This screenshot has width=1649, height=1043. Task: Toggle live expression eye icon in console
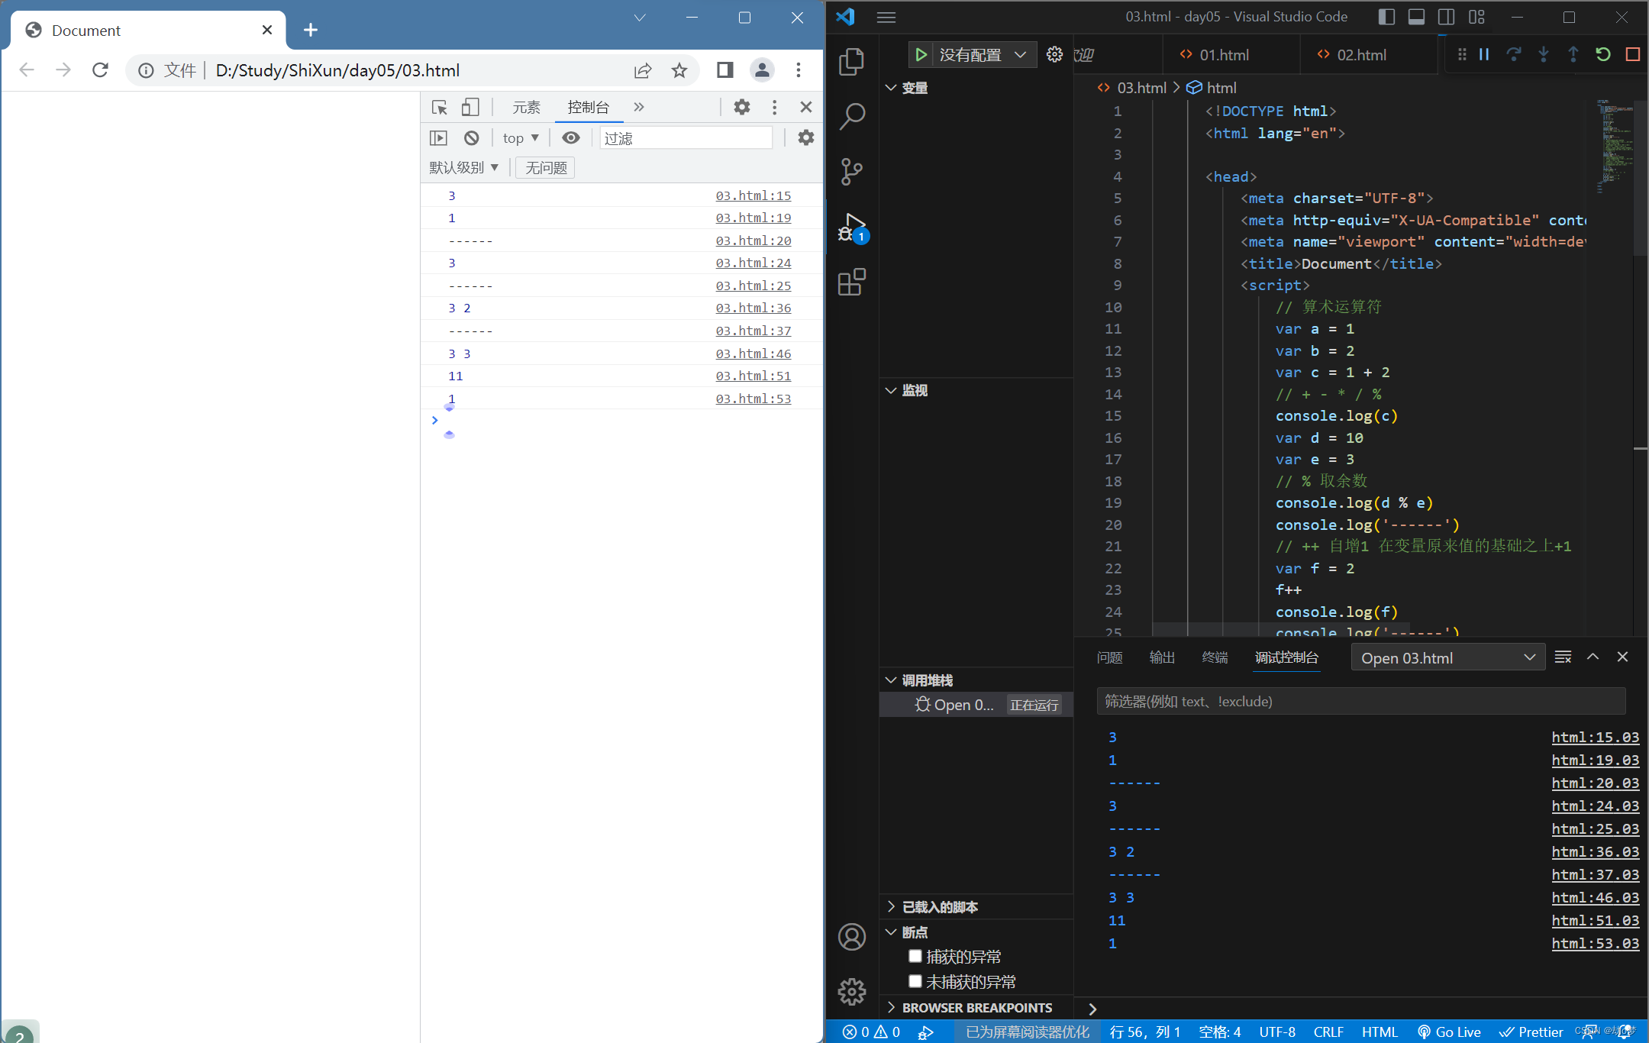[570, 138]
